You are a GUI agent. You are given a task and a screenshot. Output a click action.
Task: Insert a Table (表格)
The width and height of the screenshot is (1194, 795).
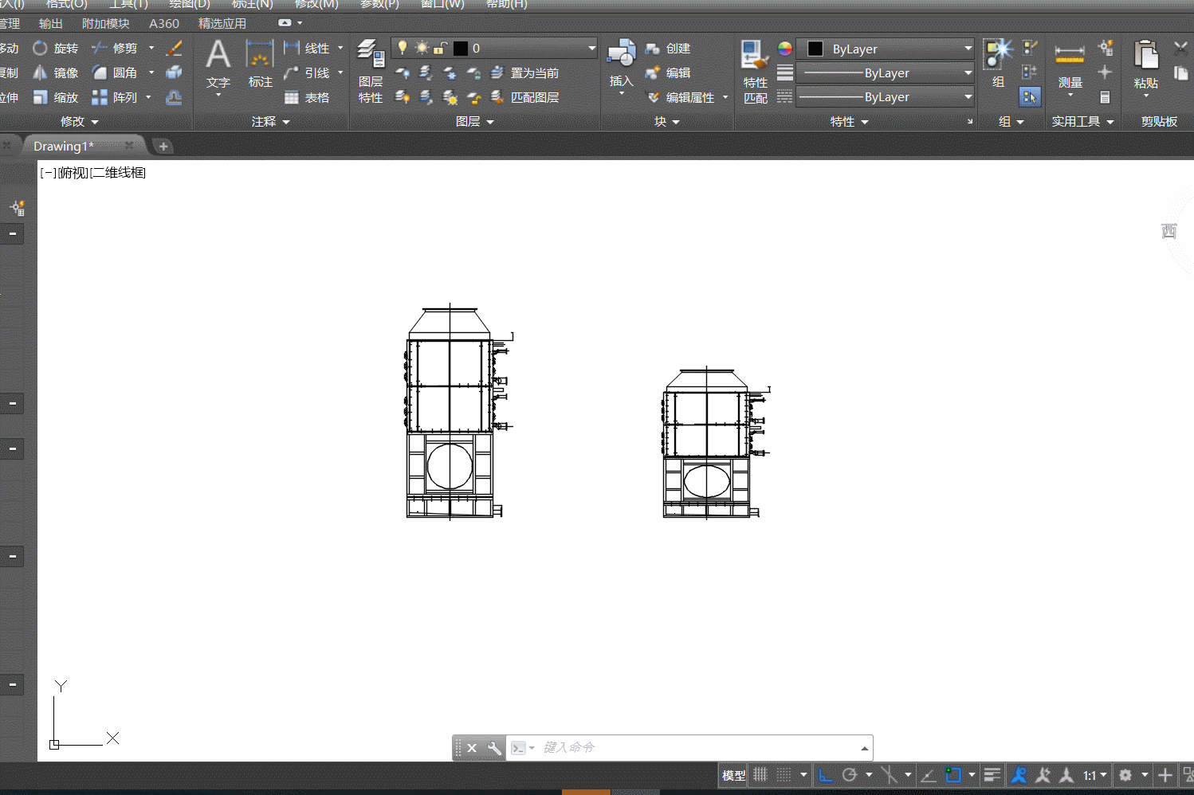[x=307, y=98]
